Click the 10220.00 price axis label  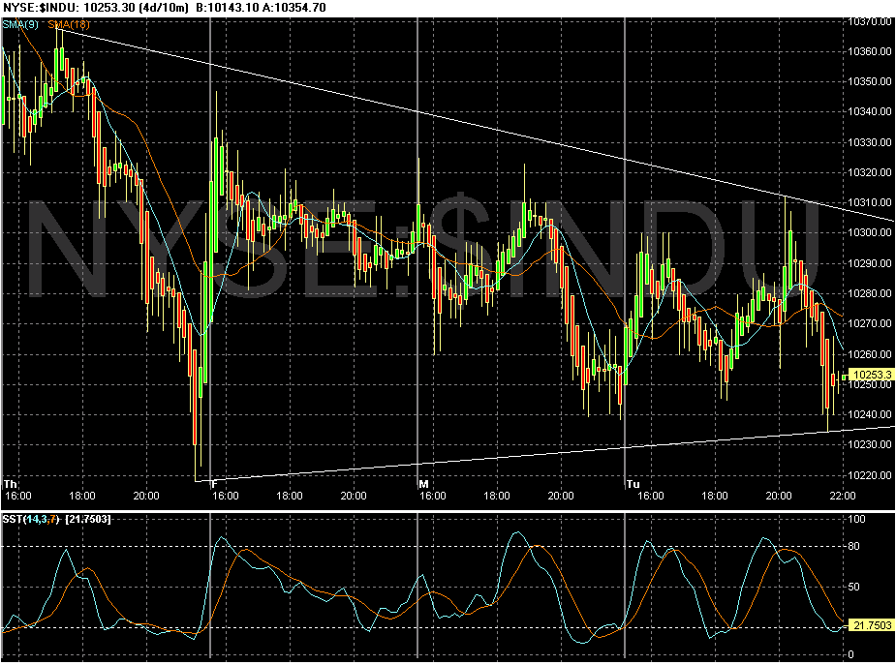(869, 475)
